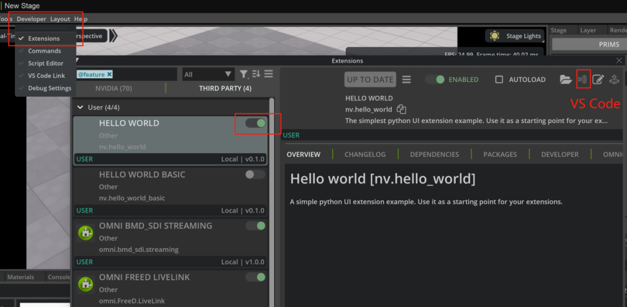Open the All category dropdown
Image resolution: width=627 pixels, height=307 pixels.
click(208, 74)
